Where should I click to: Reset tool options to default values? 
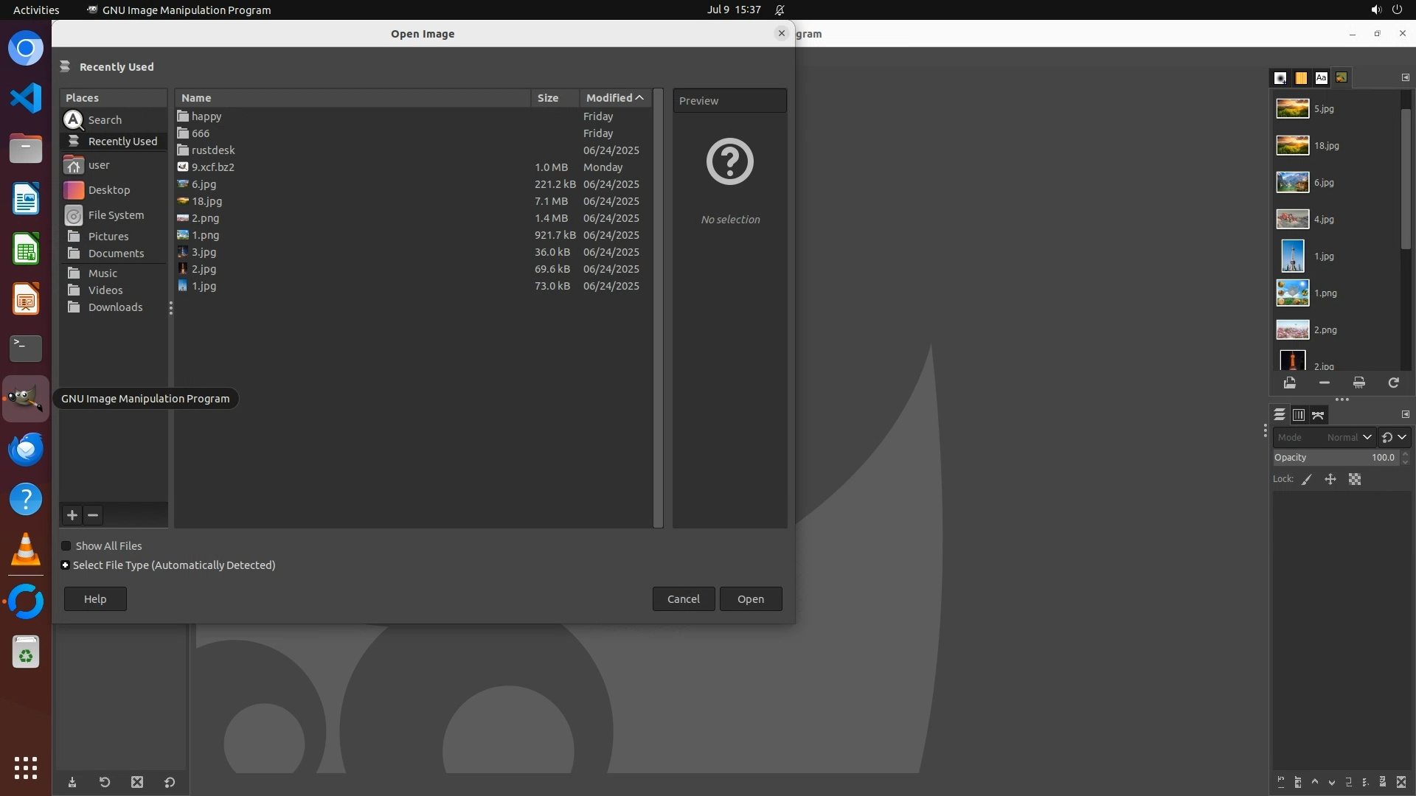pos(170,782)
